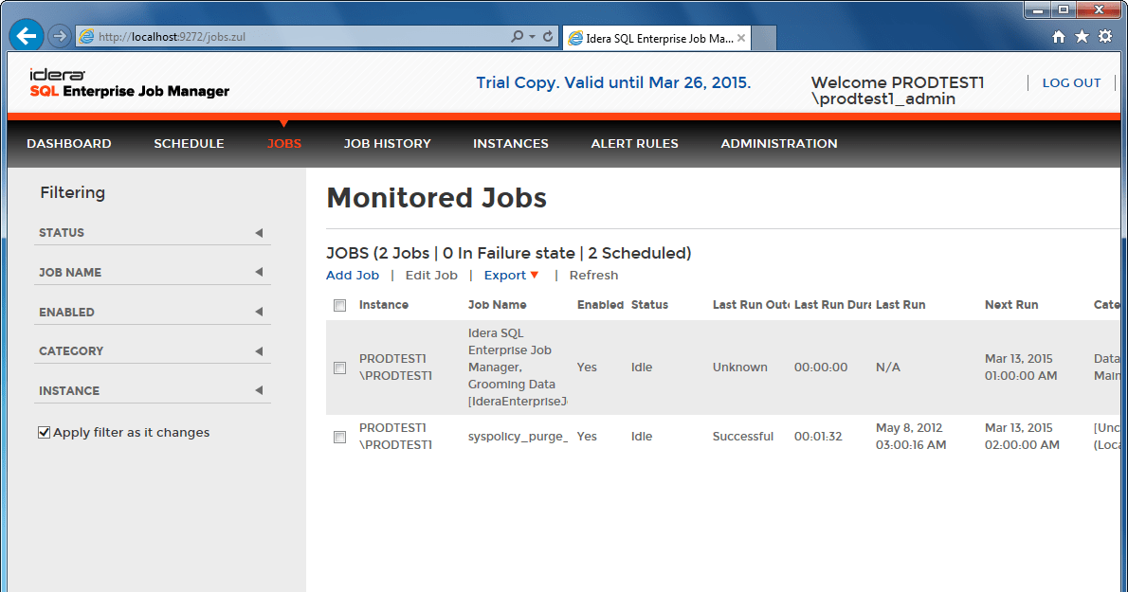This screenshot has height=592, width=1128.
Task: Sort by the Last Run Duration column header
Action: (x=832, y=305)
